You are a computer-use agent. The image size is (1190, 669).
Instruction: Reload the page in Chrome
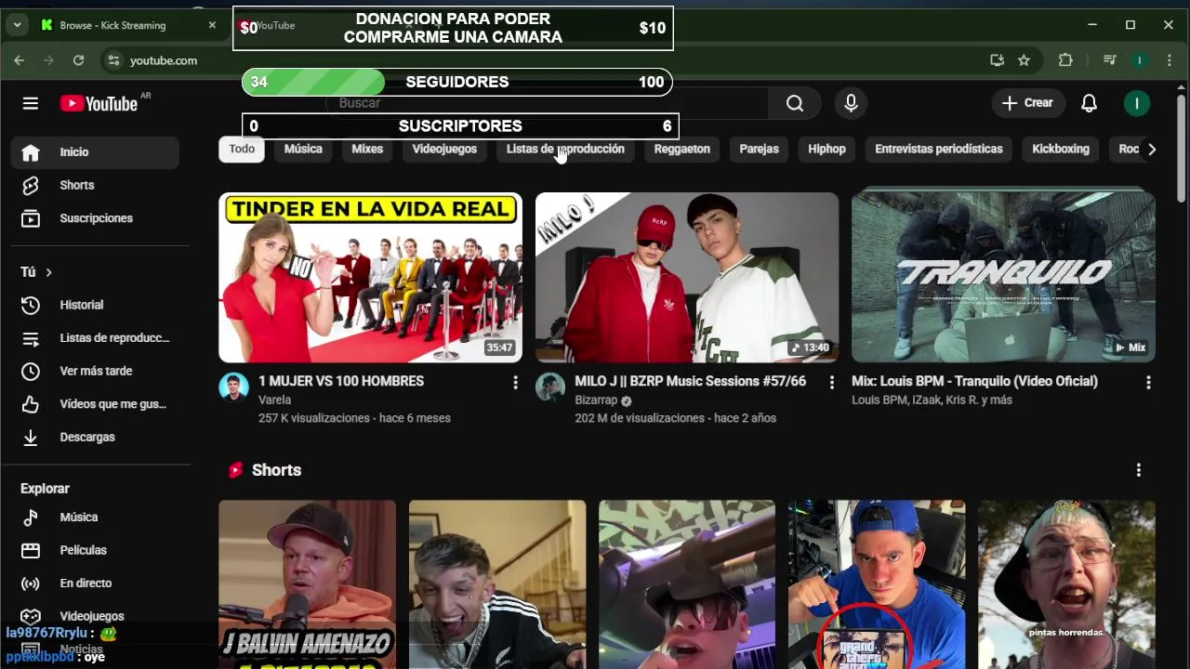pyautogui.click(x=78, y=60)
